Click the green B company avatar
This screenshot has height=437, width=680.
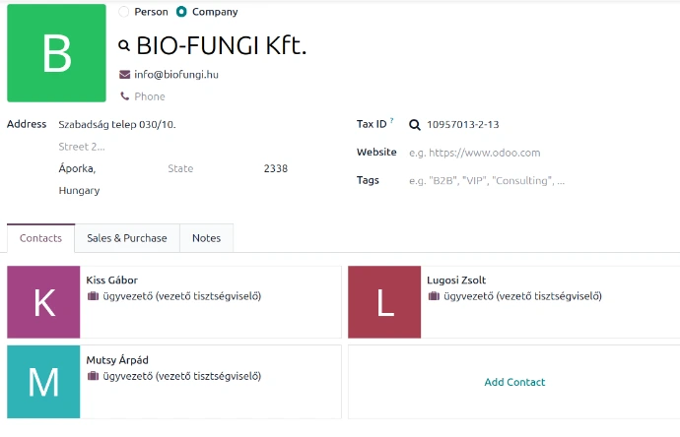[56, 53]
